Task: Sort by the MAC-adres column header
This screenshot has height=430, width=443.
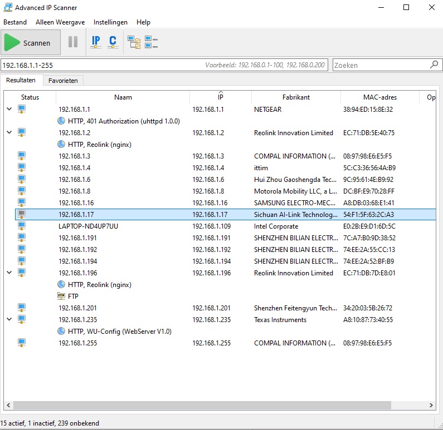Action: pyautogui.click(x=380, y=97)
